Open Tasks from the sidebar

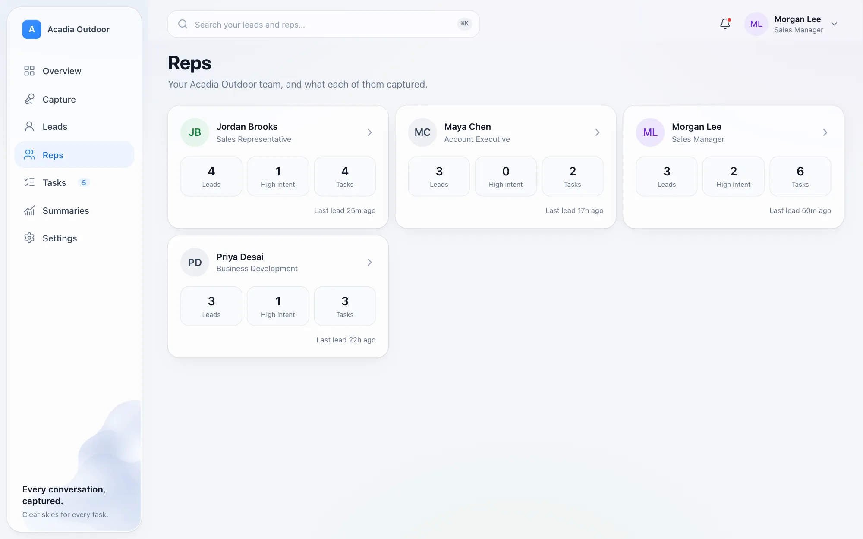point(74,182)
